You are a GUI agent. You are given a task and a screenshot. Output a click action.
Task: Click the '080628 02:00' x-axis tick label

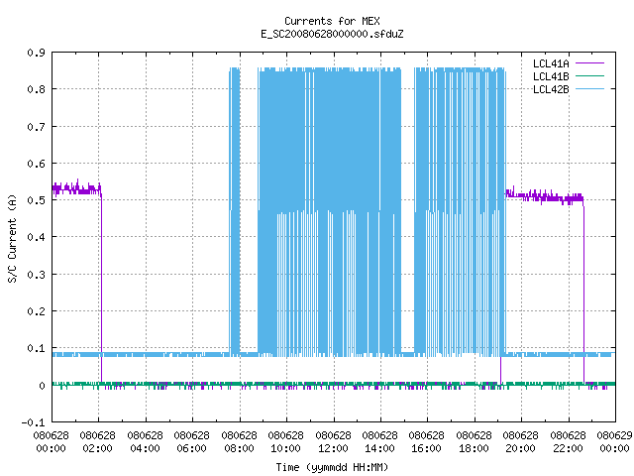(x=97, y=442)
